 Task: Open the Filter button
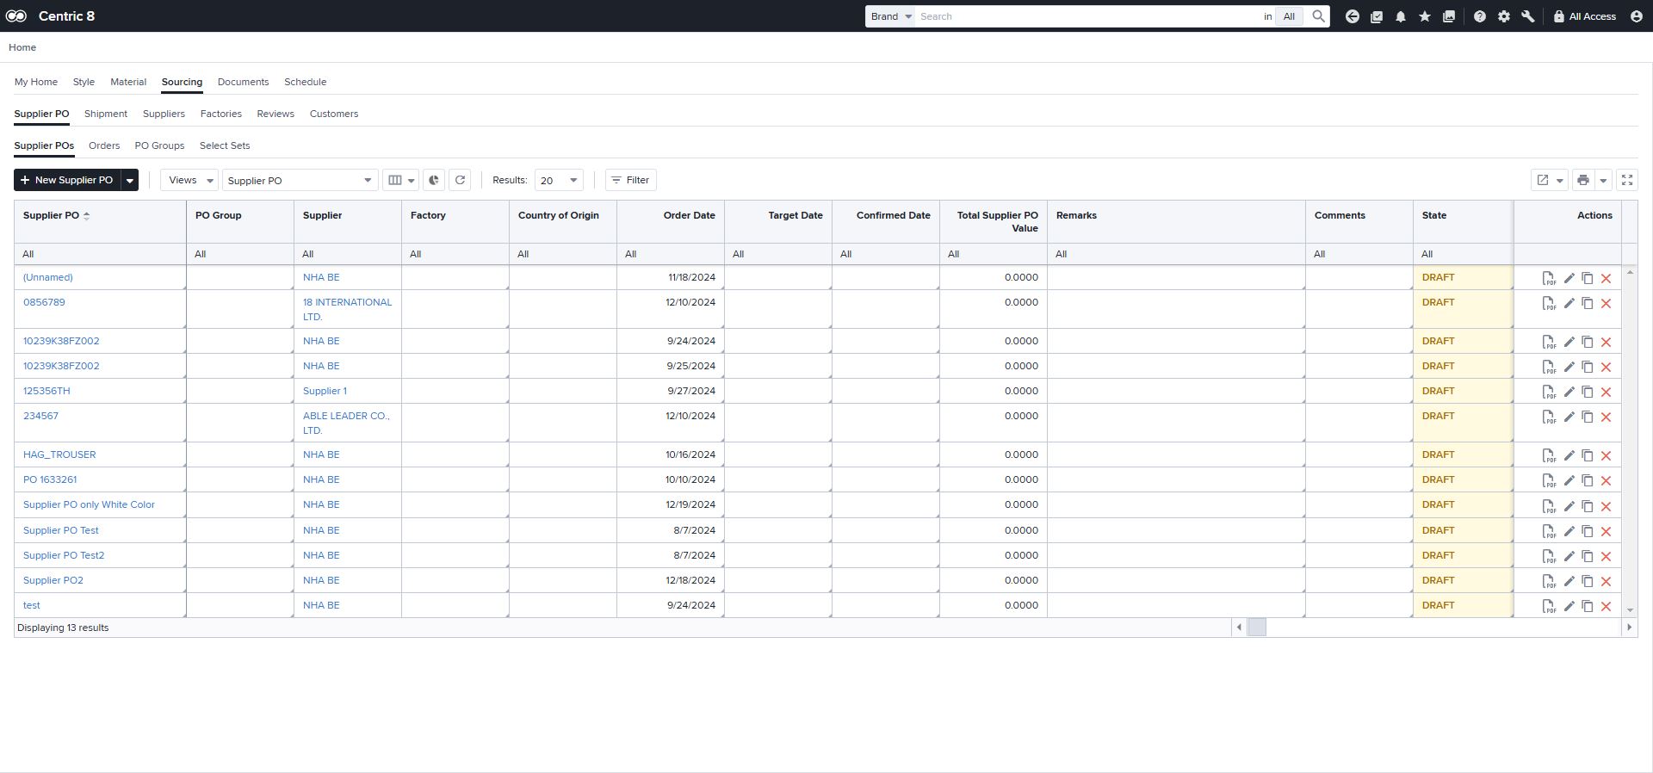point(630,180)
